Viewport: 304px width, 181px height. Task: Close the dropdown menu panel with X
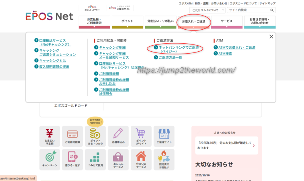pos(271,37)
